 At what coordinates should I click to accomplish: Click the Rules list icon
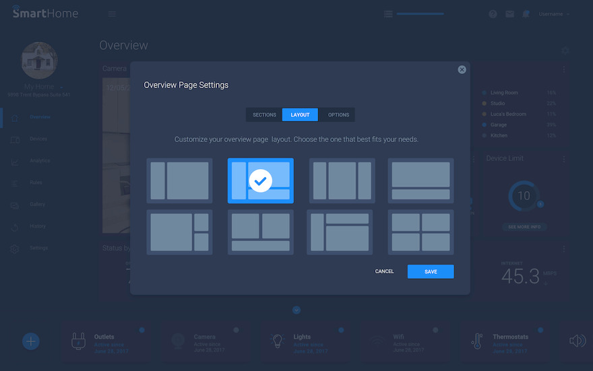point(15,184)
